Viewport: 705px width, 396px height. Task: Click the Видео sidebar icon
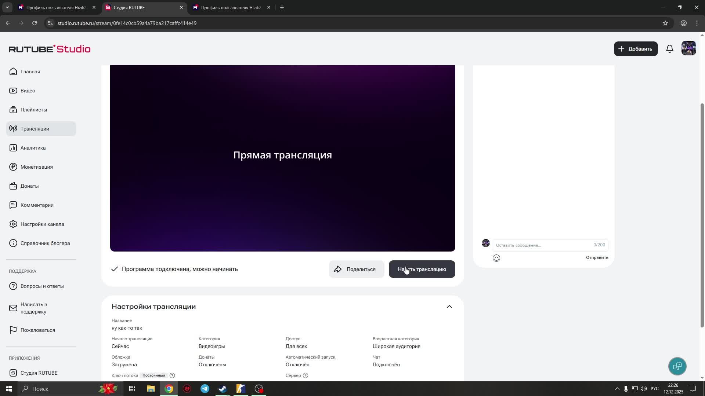13,91
